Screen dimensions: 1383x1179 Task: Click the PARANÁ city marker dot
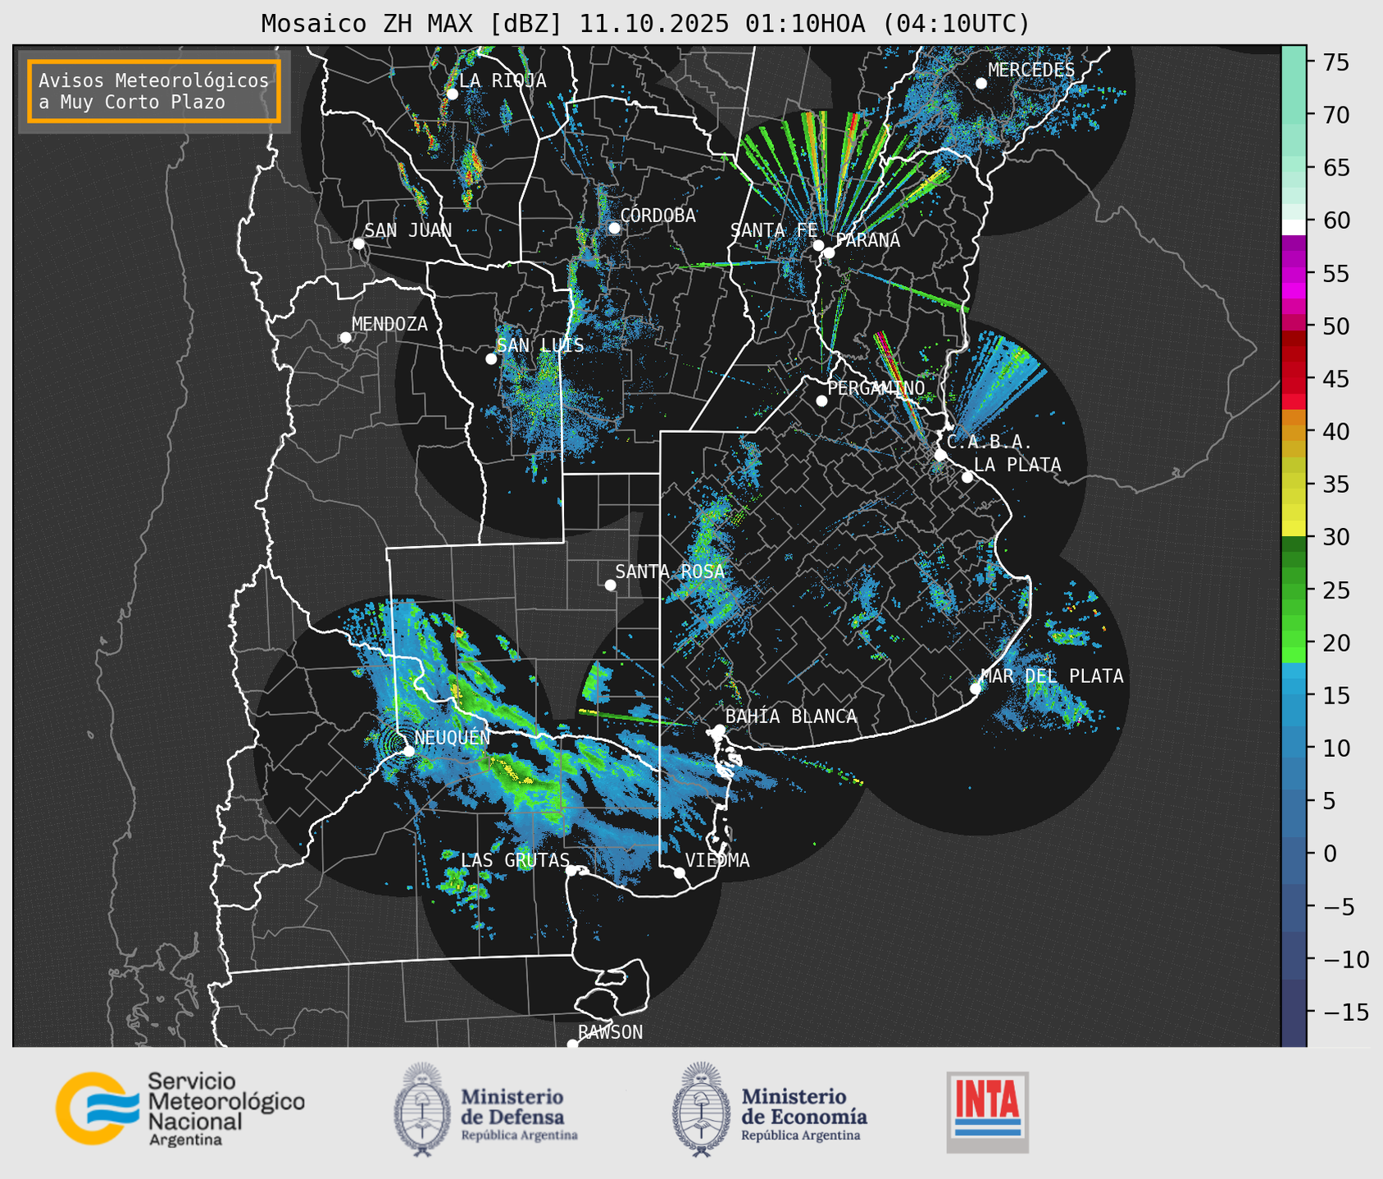click(829, 253)
